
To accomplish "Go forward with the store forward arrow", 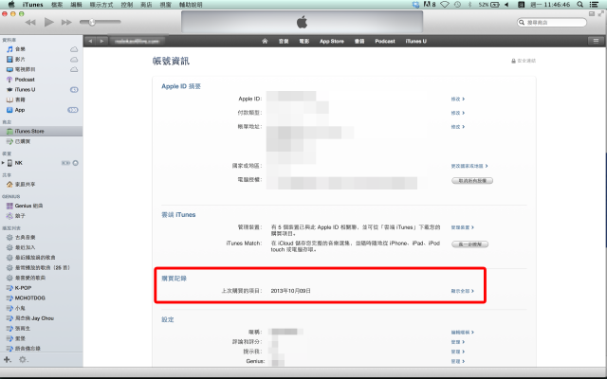I will pyautogui.click(x=101, y=41).
